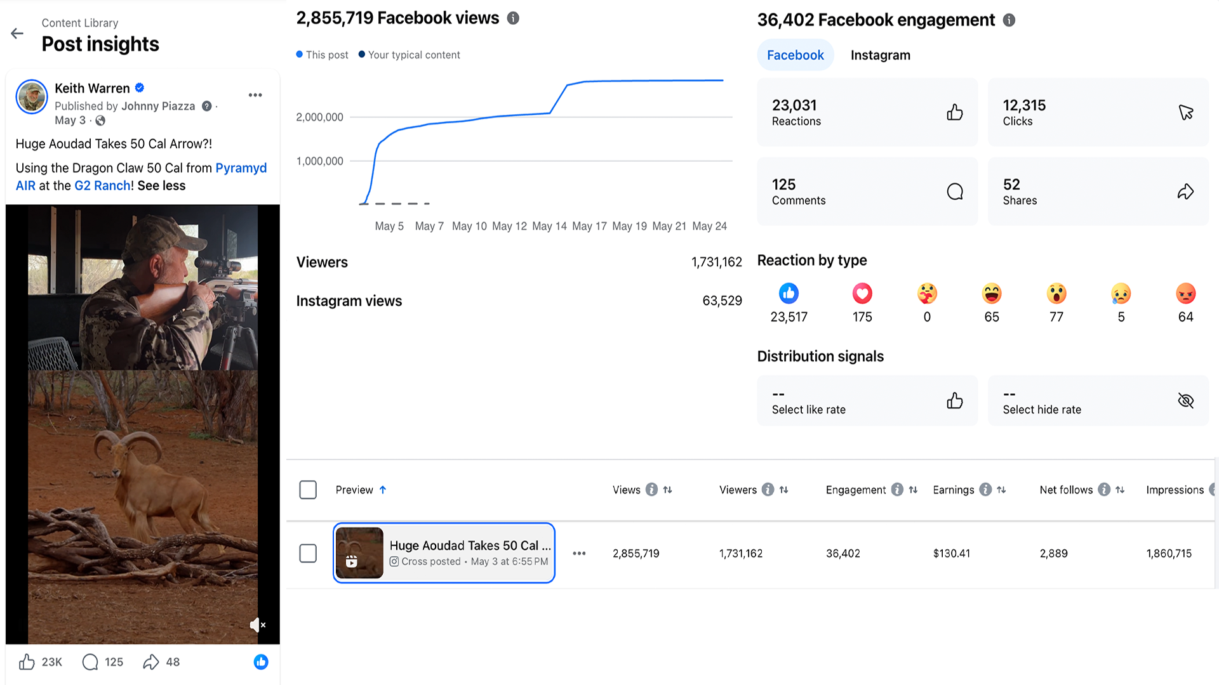Screen dimensions: 1219x685
Task: Show info for Facebook views
Action: (513, 18)
